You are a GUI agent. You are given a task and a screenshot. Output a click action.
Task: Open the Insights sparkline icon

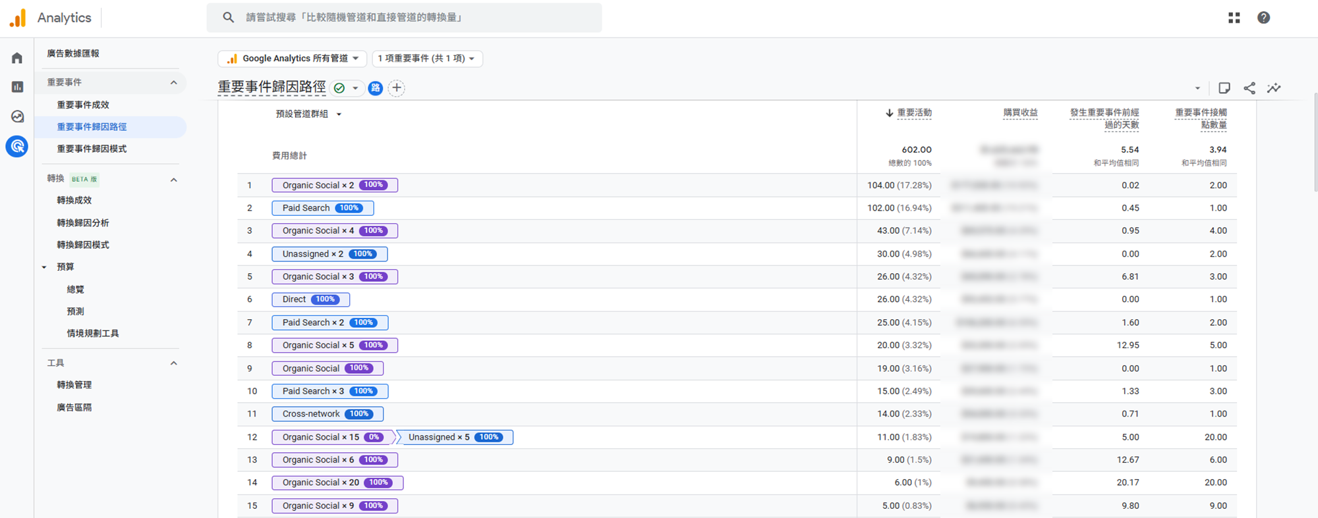(1274, 88)
